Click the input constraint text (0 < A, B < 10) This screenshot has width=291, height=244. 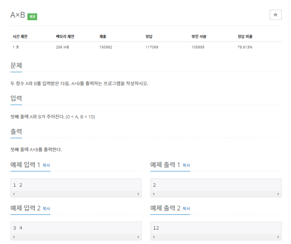tap(80, 117)
